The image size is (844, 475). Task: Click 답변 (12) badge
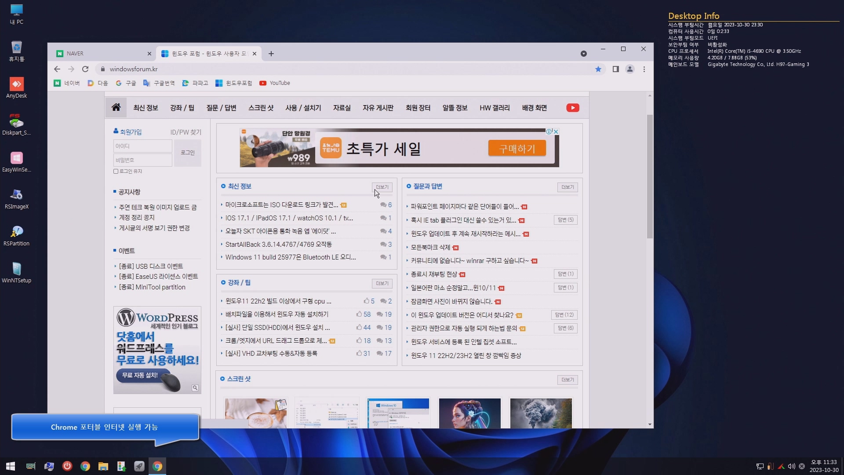pos(564,315)
